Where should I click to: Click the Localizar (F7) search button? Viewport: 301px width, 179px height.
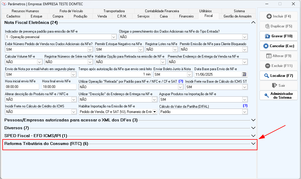278,76
